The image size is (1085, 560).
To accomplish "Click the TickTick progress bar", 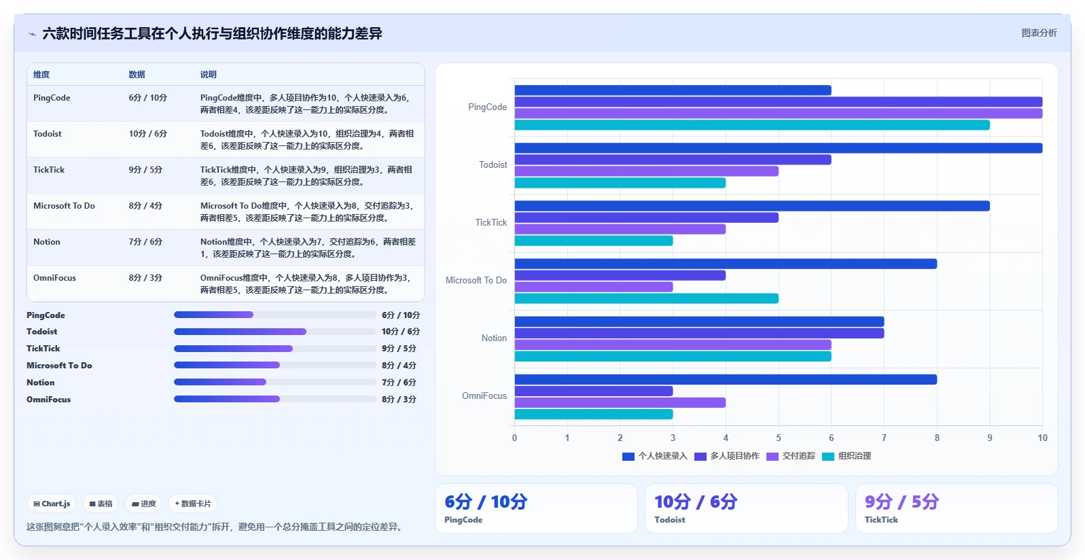I will coord(274,349).
